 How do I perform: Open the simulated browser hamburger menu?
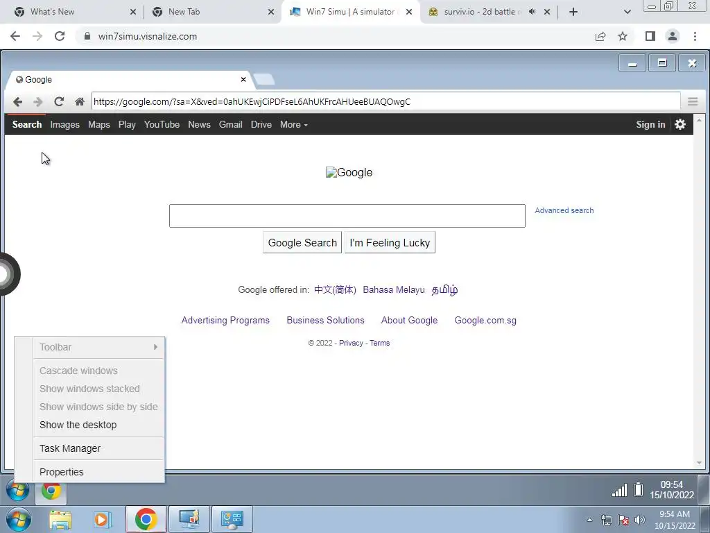(693, 101)
